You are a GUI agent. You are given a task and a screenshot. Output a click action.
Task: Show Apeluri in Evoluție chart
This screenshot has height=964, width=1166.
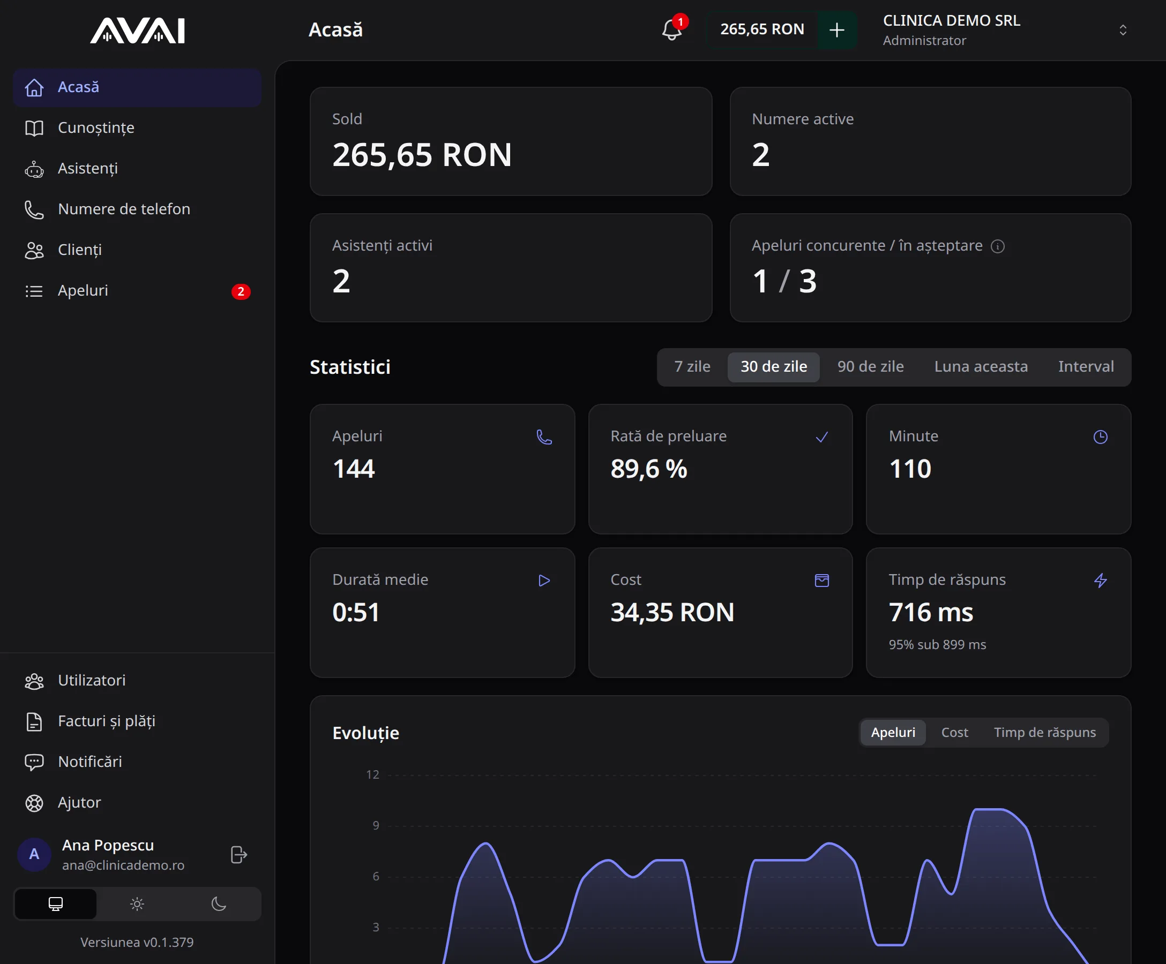pyautogui.click(x=893, y=733)
